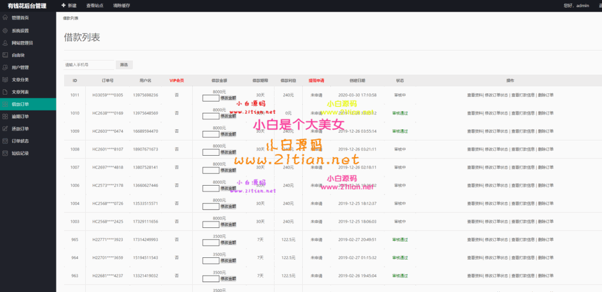Open 查看资料 for order 1006

[475, 185]
